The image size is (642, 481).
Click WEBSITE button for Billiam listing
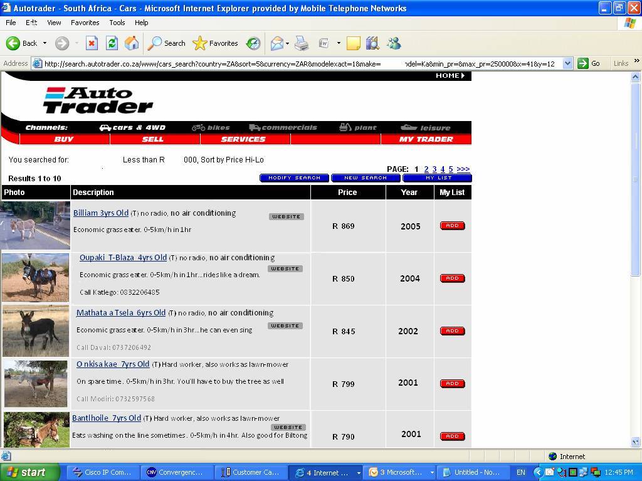(286, 216)
